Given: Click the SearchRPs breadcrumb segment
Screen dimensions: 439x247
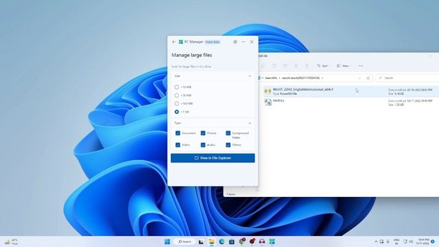Looking at the screenshot, I should (x=271, y=78).
